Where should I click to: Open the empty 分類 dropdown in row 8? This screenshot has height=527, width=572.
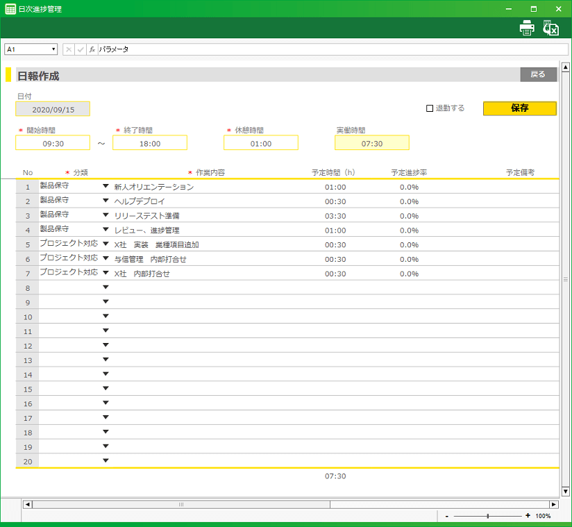point(106,287)
